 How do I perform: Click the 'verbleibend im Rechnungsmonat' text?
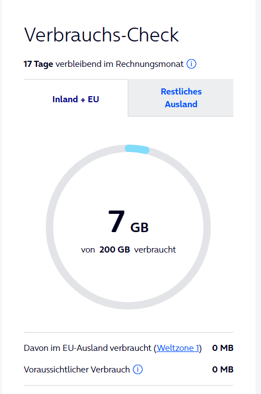[119, 64]
